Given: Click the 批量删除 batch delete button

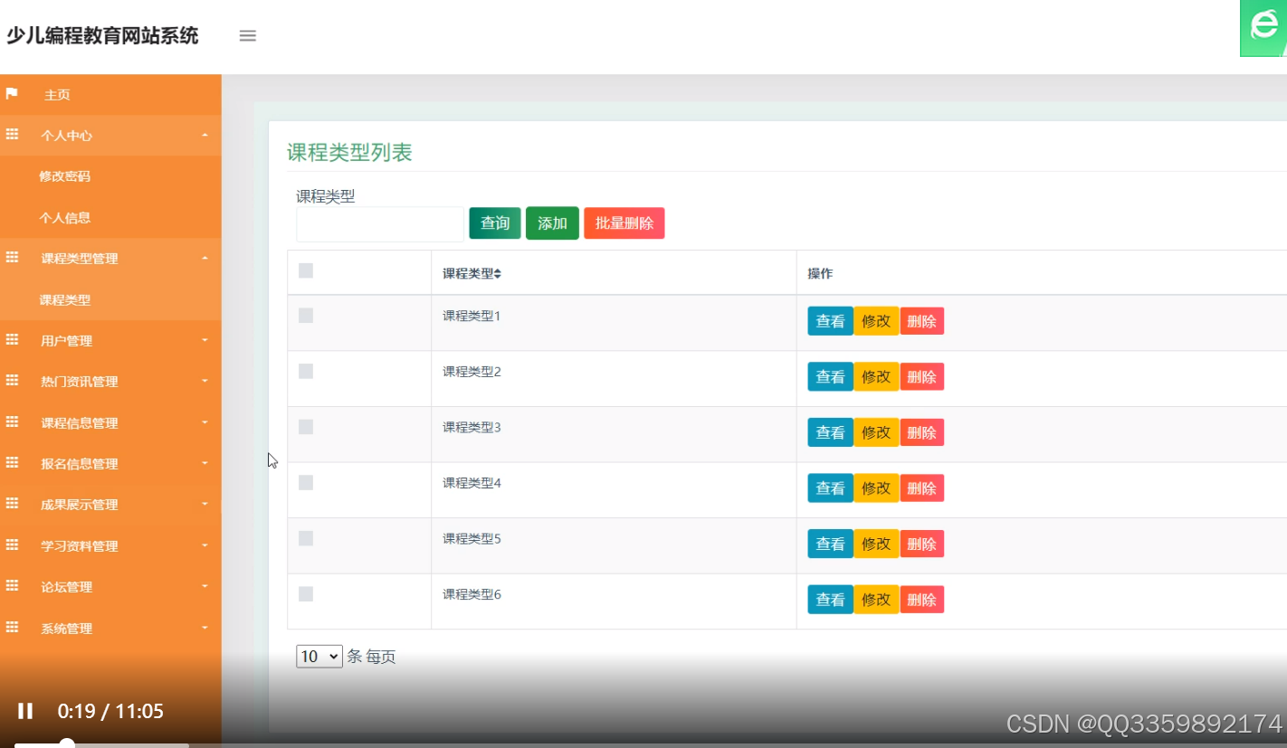Looking at the screenshot, I should [624, 223].
